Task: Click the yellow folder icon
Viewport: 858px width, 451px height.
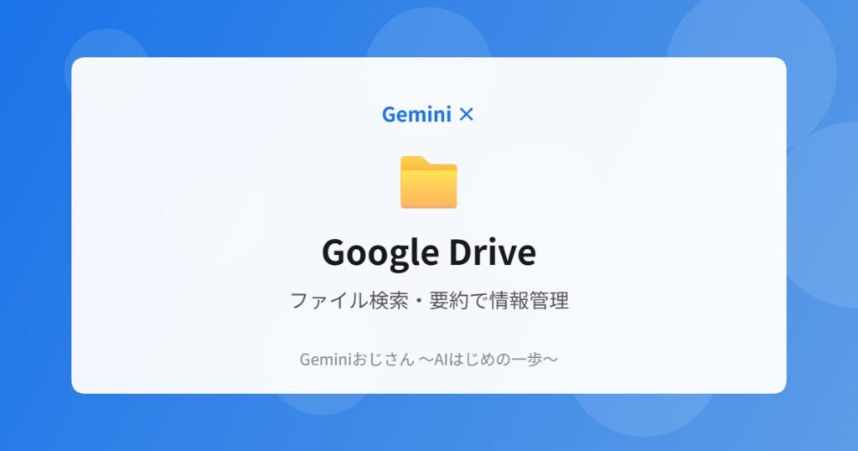Action: coord(428,182)
